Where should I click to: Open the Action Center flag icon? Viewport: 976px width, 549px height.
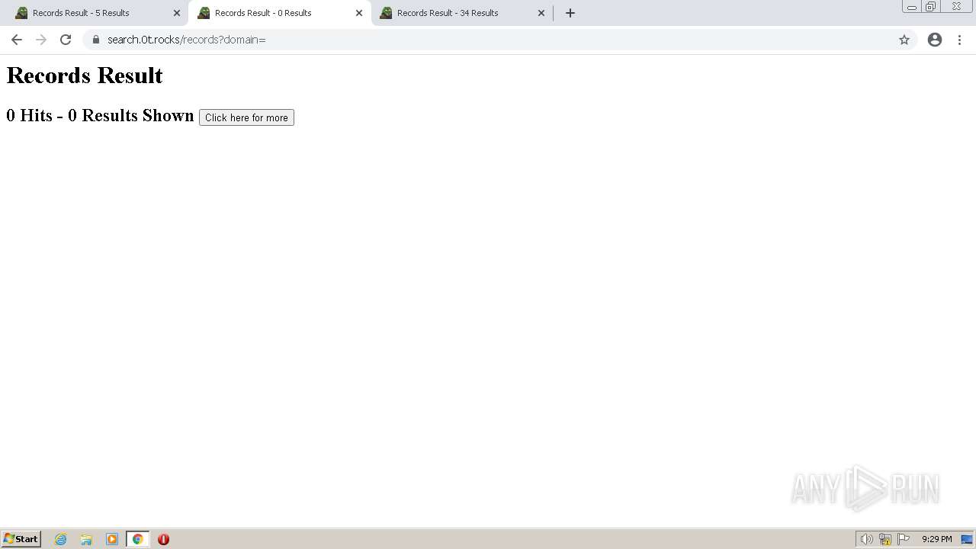pos(904,539)
